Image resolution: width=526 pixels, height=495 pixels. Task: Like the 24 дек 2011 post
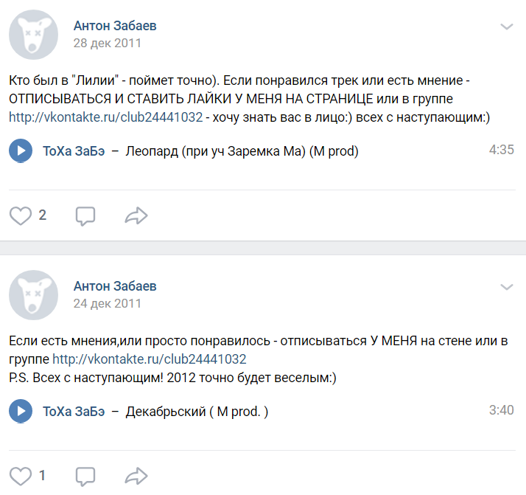21,476
